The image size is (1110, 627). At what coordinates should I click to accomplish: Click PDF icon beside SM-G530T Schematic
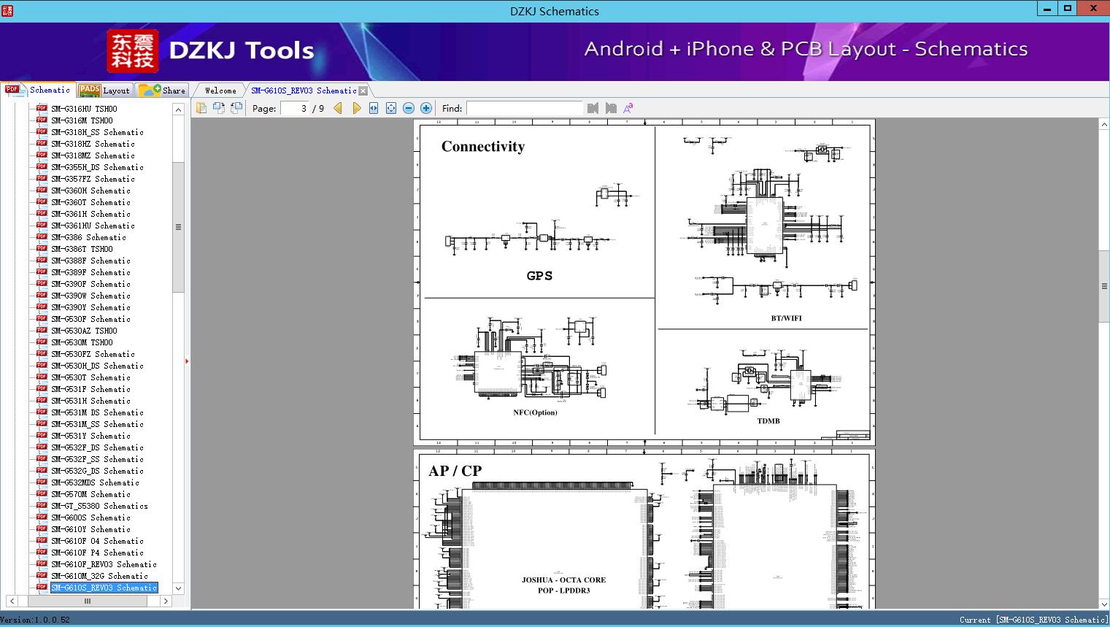point(42,377)
